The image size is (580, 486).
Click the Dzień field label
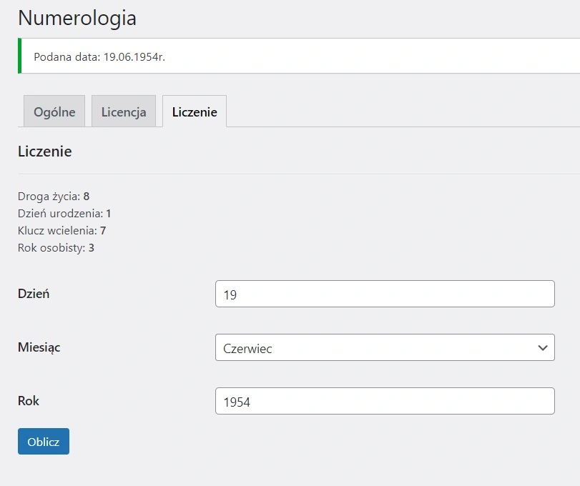click(x=34, y=293)
